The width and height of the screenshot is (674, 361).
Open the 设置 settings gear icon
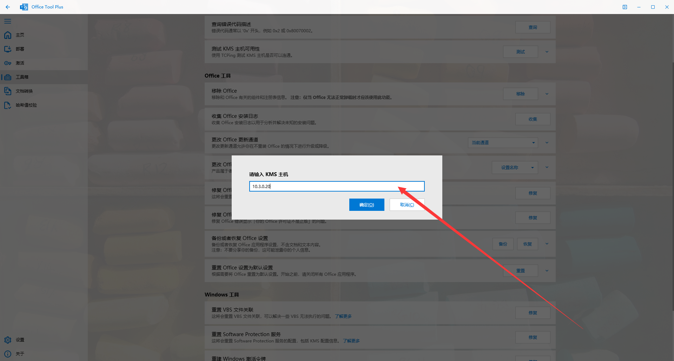pyautogui.click(x=8, y=340)
